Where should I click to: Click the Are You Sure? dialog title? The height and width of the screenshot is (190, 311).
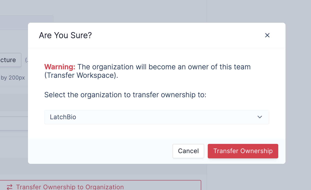(65, 35)
